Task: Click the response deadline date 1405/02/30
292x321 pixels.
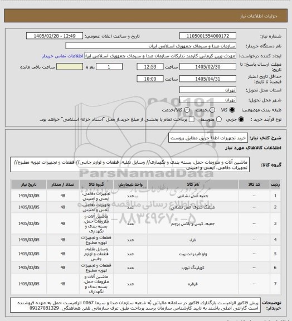Action: tap(208, 67)
